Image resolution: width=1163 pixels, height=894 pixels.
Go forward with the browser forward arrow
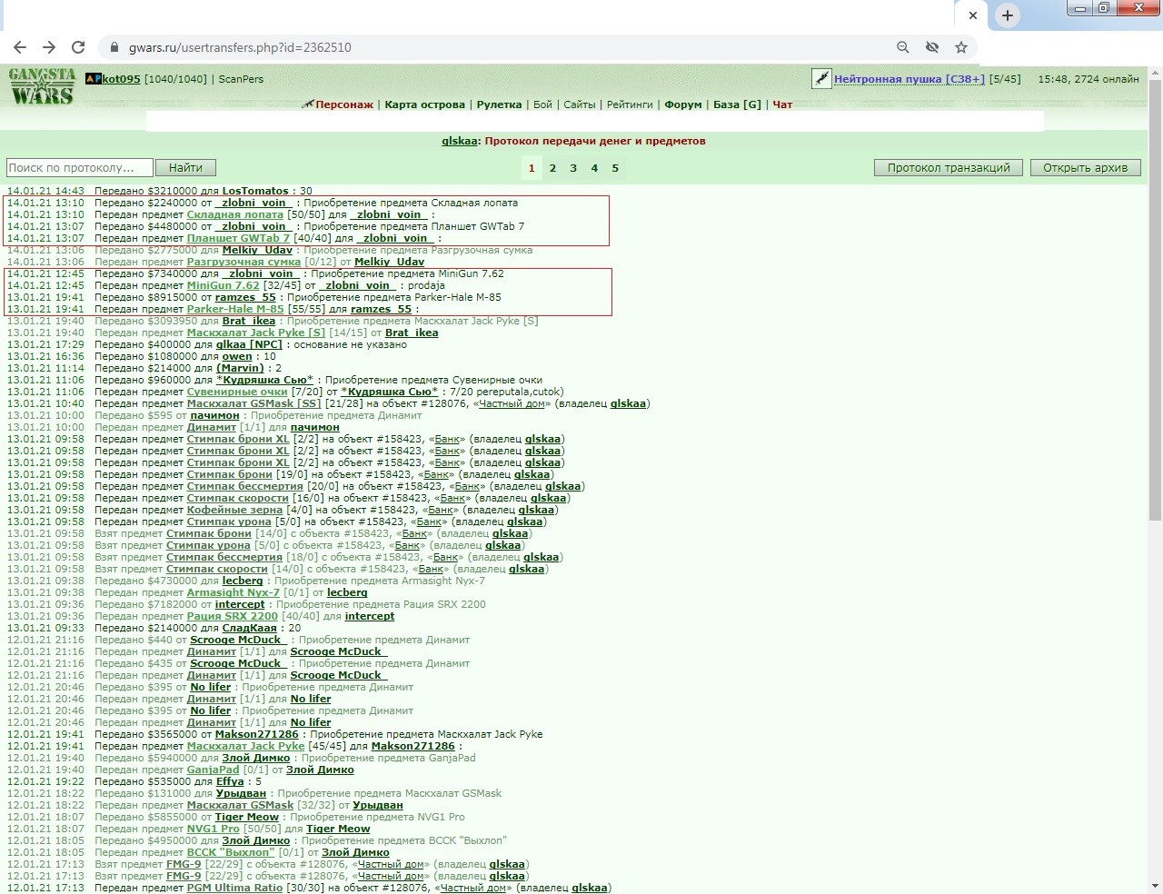(x=49, y=47)
